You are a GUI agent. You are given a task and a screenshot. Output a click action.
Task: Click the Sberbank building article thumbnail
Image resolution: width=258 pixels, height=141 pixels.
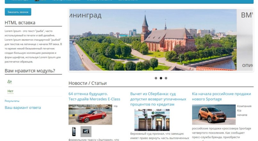[152, 120]
